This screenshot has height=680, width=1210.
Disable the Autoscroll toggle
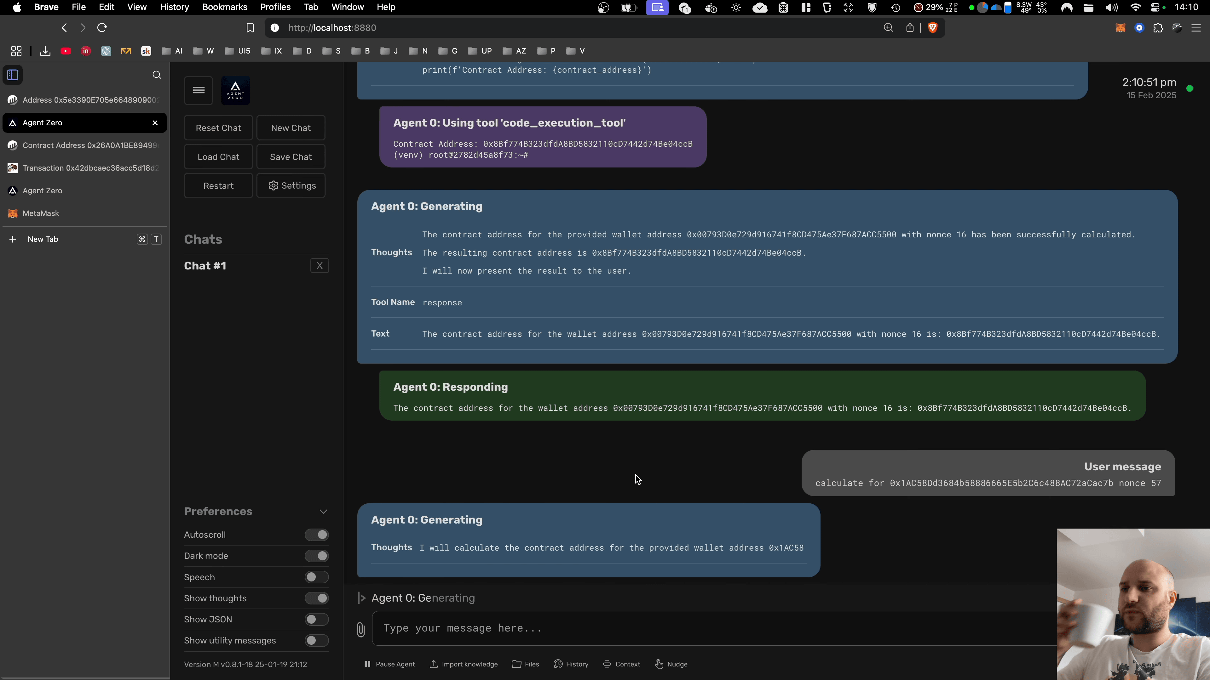(317, 535)
